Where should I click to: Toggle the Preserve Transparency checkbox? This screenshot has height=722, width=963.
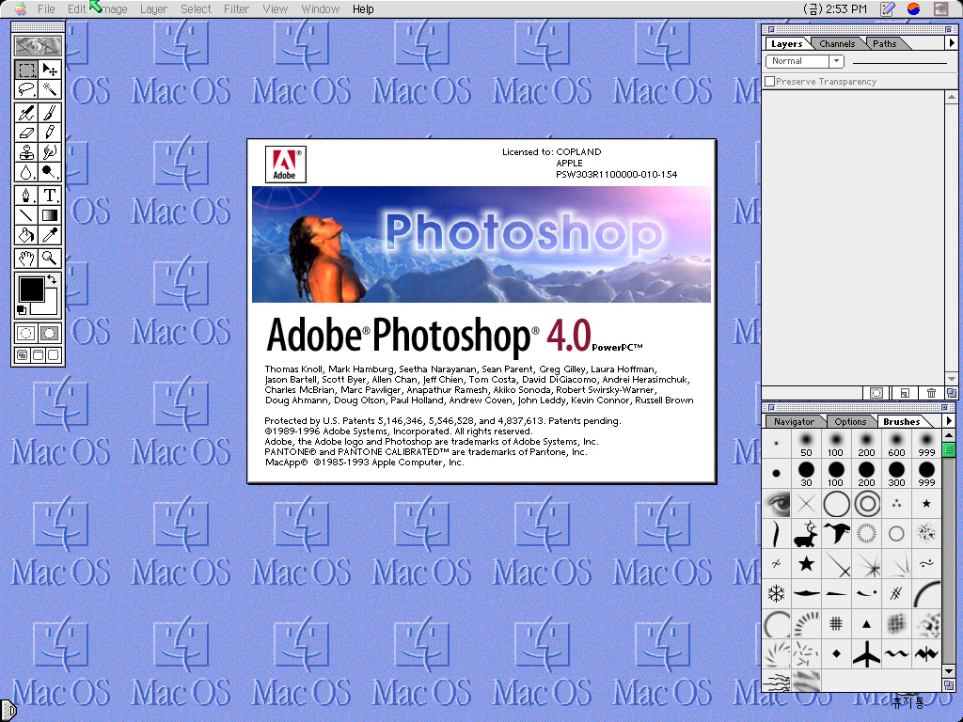pos(770,82)
